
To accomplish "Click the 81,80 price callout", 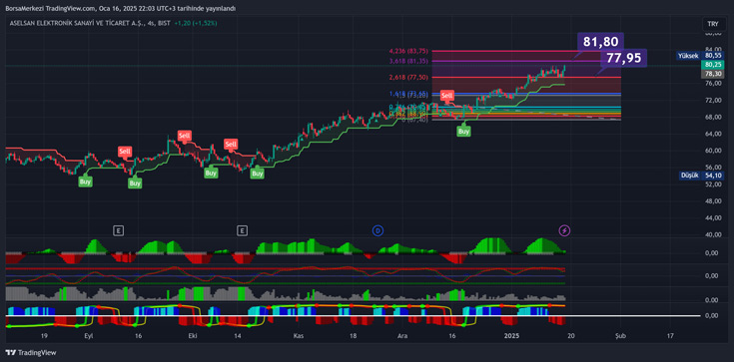I will [x=600, y=42].
